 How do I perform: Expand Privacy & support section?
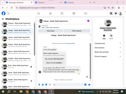[x=108, y=56]
